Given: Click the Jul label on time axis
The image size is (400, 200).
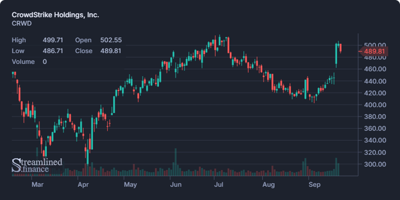Looking at the screenshot, I should (218, 184).
